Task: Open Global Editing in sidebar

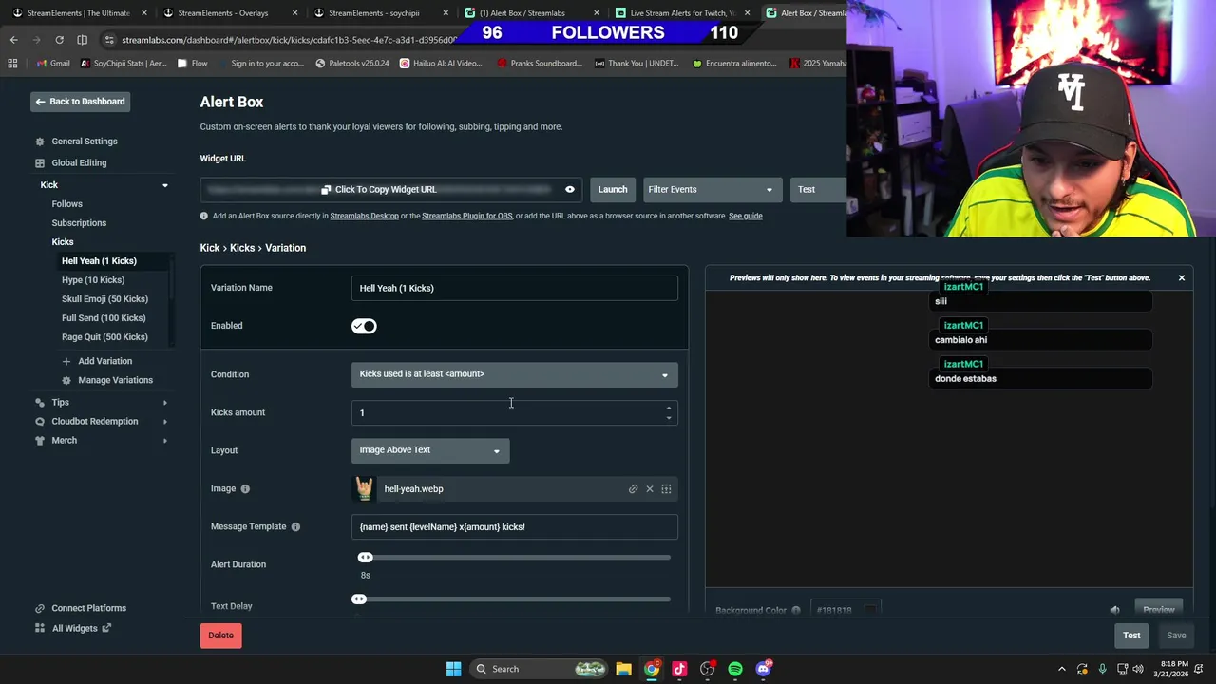Action: pyautogui.click(x=79, y=162)
